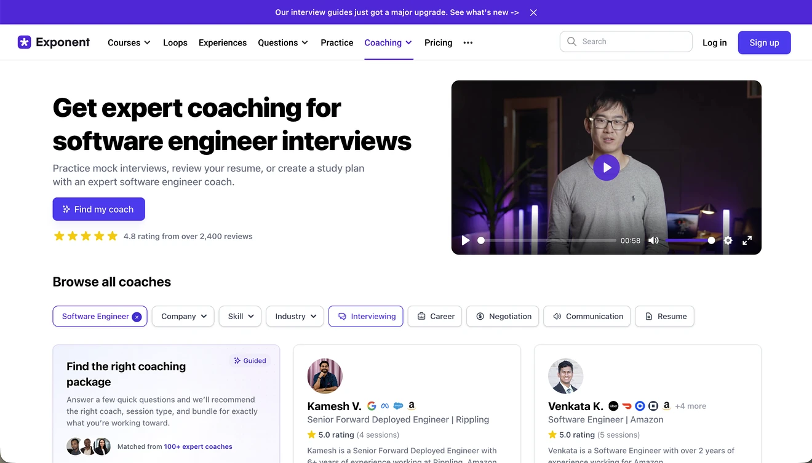Click Venkata K.'s profile photo

point(565,376)
